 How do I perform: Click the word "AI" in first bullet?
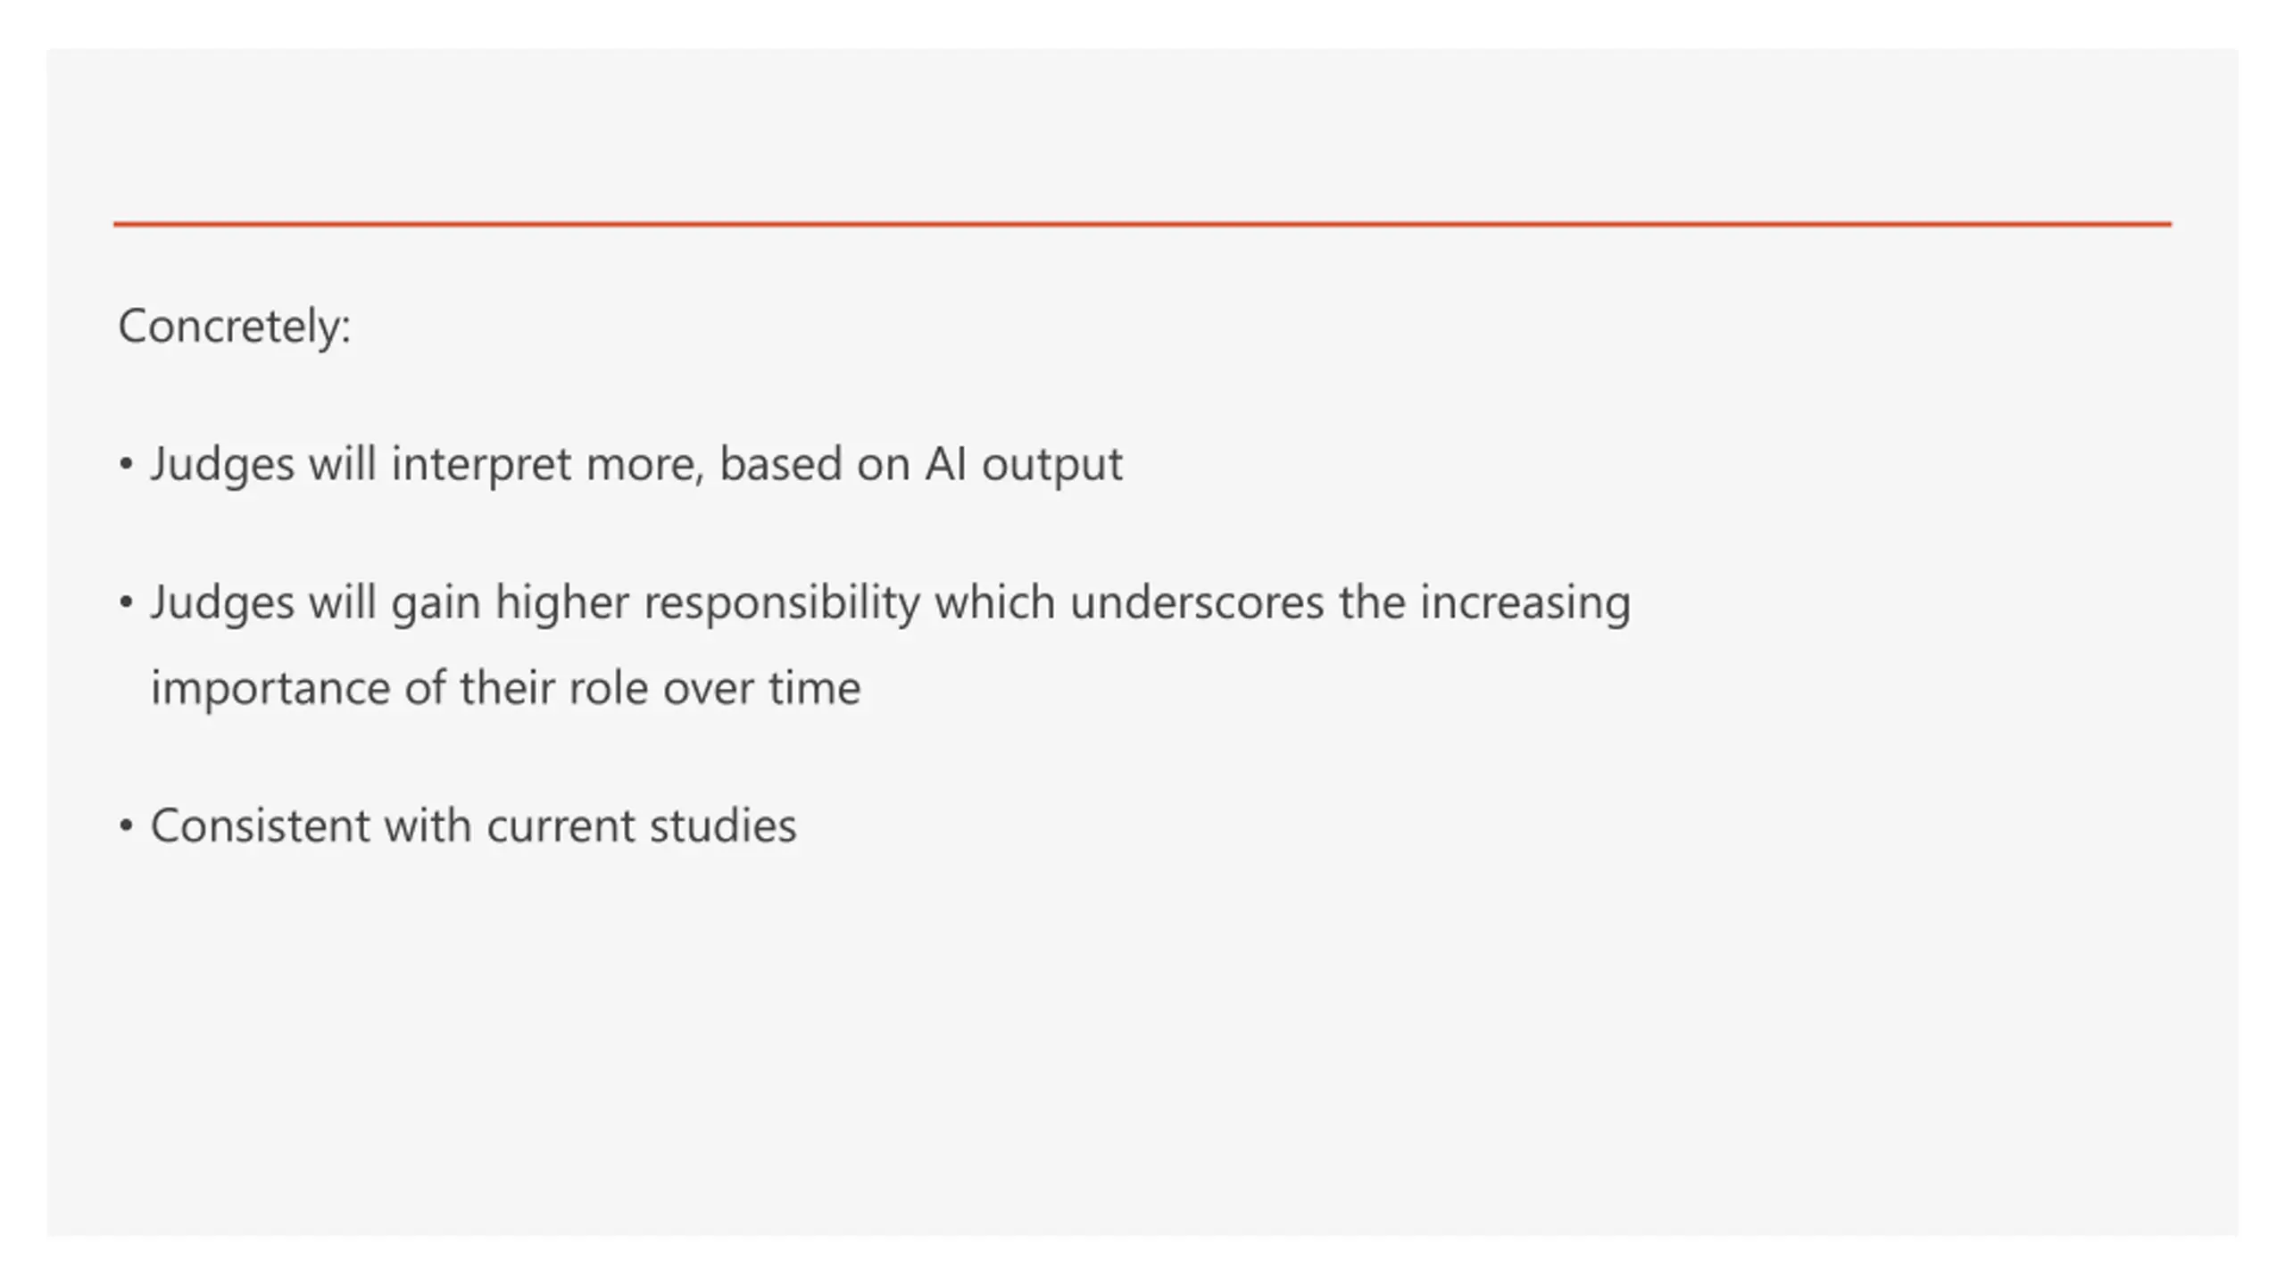click(945, 465)
